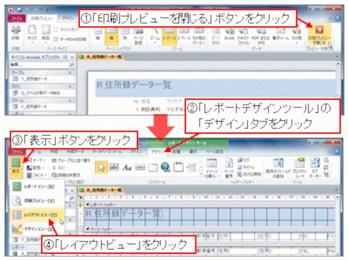348x261 pixels.
Task: Switch to the 配置 ribbon tab
Action: click(x=177, y=151)
